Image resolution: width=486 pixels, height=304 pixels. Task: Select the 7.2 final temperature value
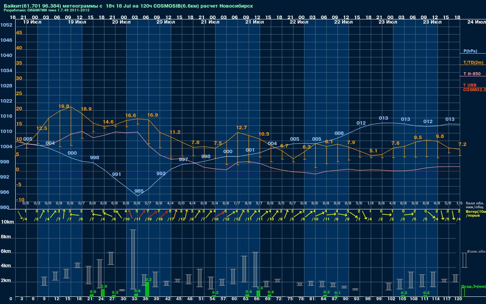point(462,144)
